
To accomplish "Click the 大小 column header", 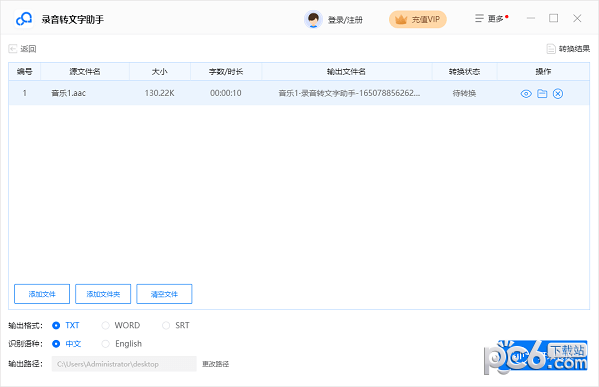I will pos(160,72).
